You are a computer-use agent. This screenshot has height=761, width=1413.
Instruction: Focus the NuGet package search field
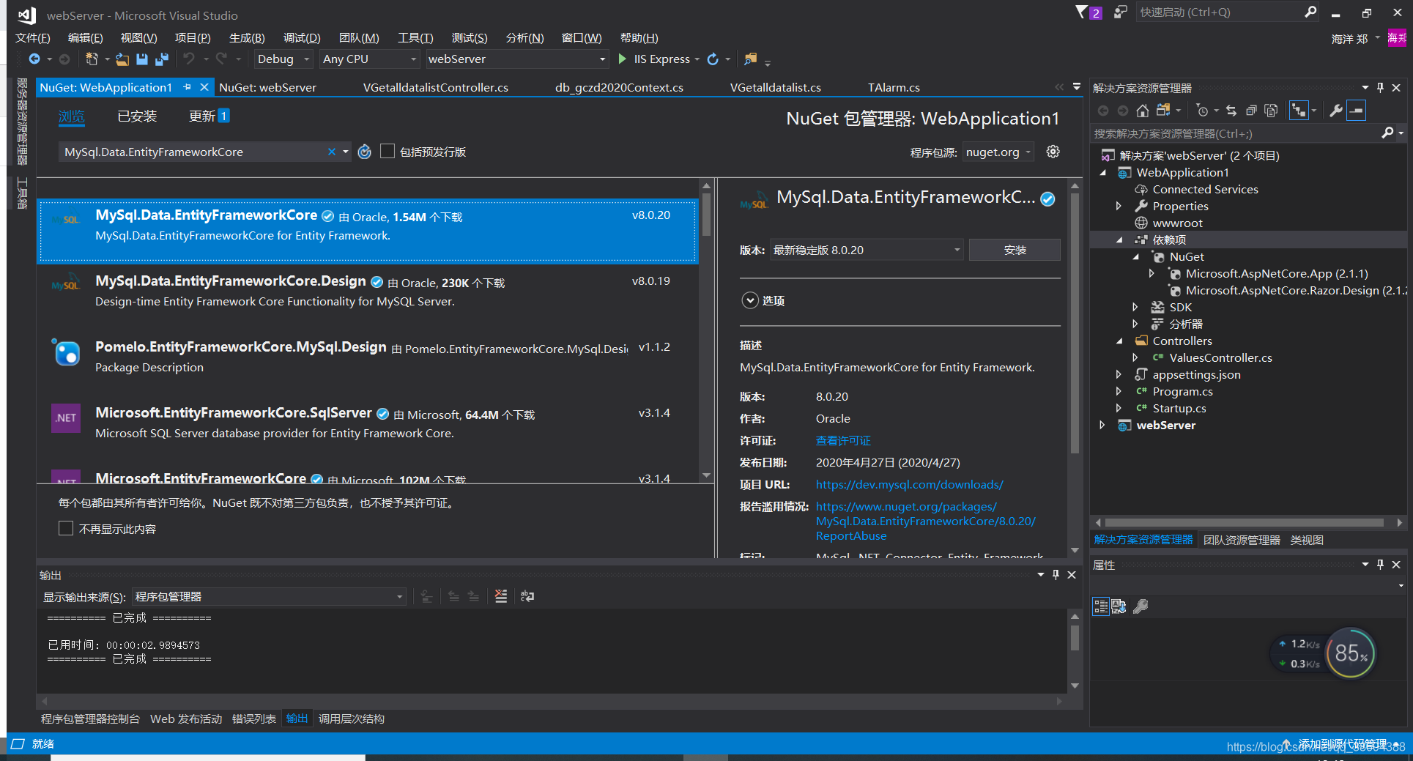(193, 152)
